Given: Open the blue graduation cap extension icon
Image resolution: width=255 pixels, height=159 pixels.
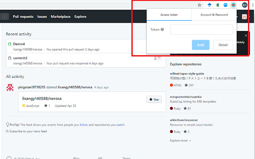Looking at the screenshot, I should pyautogui.click(x=209, y=5).
